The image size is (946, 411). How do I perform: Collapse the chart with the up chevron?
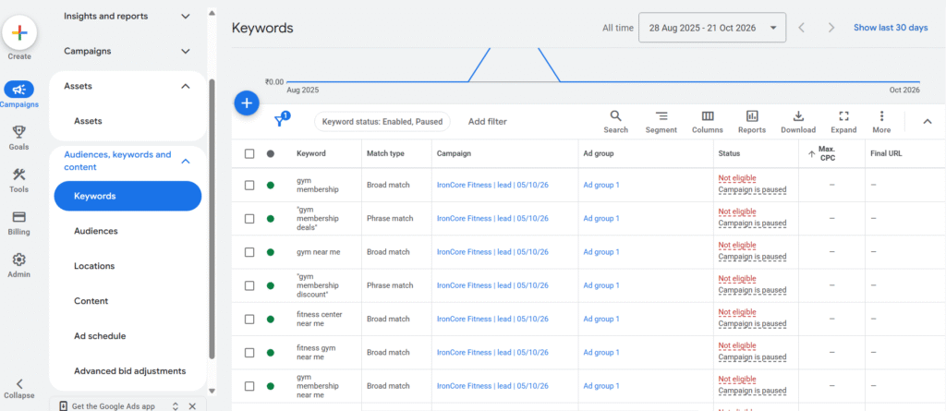coord(928,122)
